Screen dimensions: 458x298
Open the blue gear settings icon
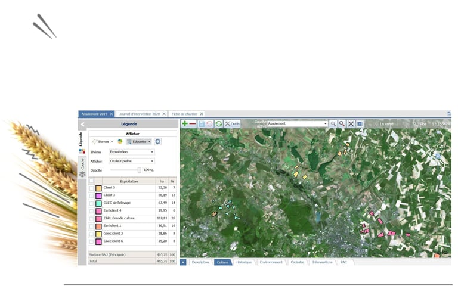tap(157, 142)
